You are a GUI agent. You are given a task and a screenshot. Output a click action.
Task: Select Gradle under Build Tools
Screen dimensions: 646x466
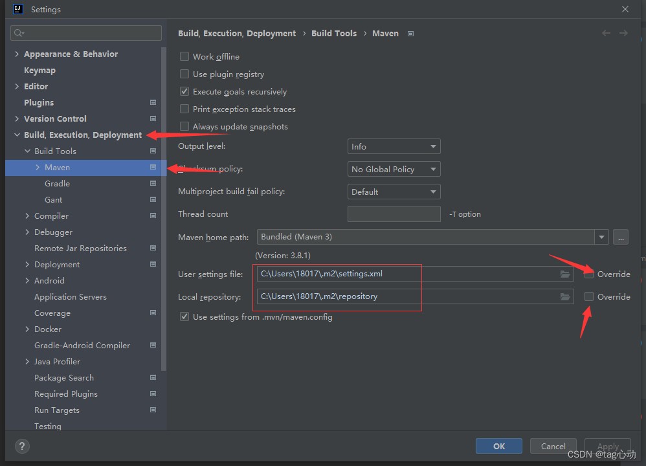pyautogui.click(x=57, y=183)
